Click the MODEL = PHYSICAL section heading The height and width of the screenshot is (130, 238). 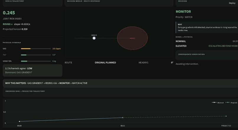[x=184, y=37]
